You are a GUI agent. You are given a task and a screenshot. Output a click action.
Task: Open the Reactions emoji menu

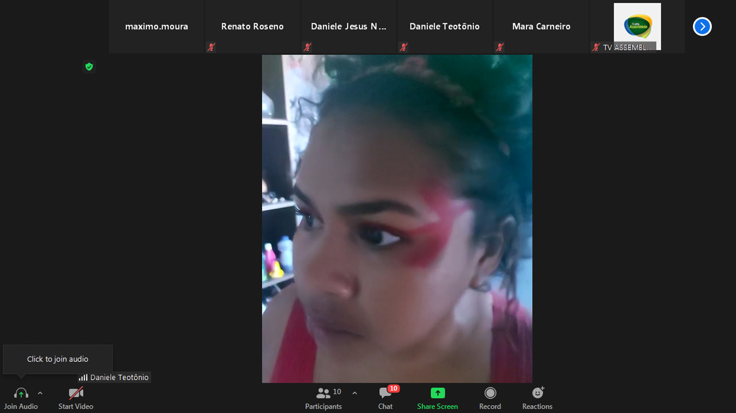(x=537, y=393)
